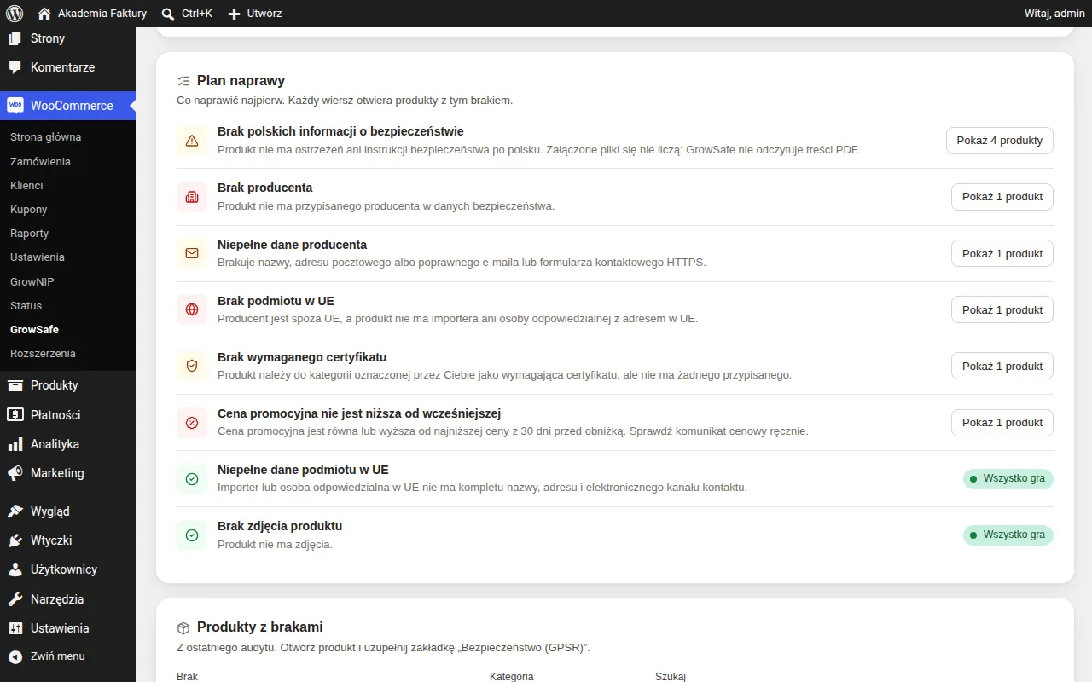Open the Wygląd sidebar menu

(x=68, y=511)
